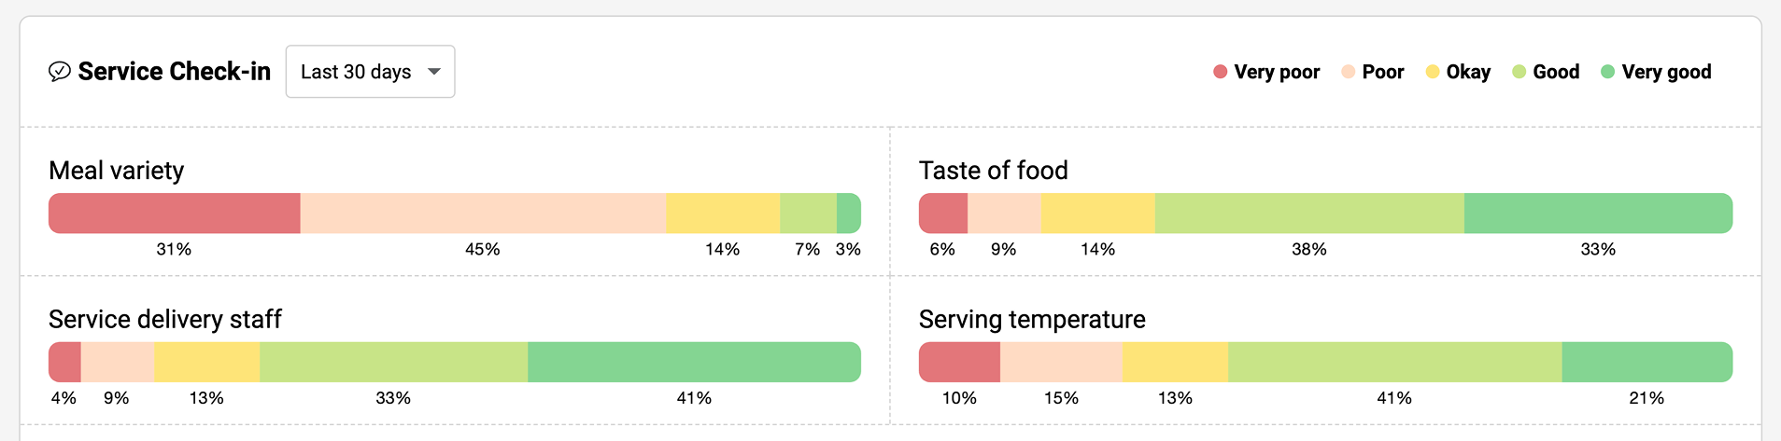Select the Meal variety 31% red segment
This screenshot has height=441, width=1781.
click(x=175, y=214)
